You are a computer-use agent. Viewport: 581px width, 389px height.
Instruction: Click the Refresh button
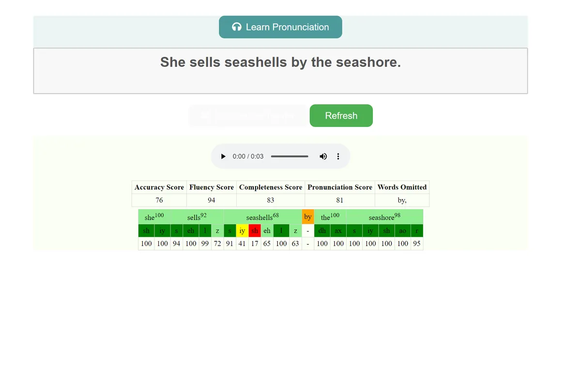(x=341, y=115)
